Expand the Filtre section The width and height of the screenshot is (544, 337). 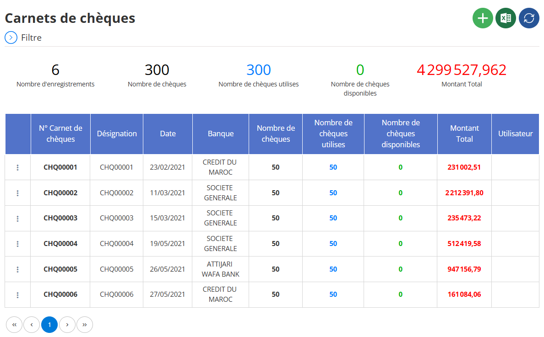(x=11, y=37)
